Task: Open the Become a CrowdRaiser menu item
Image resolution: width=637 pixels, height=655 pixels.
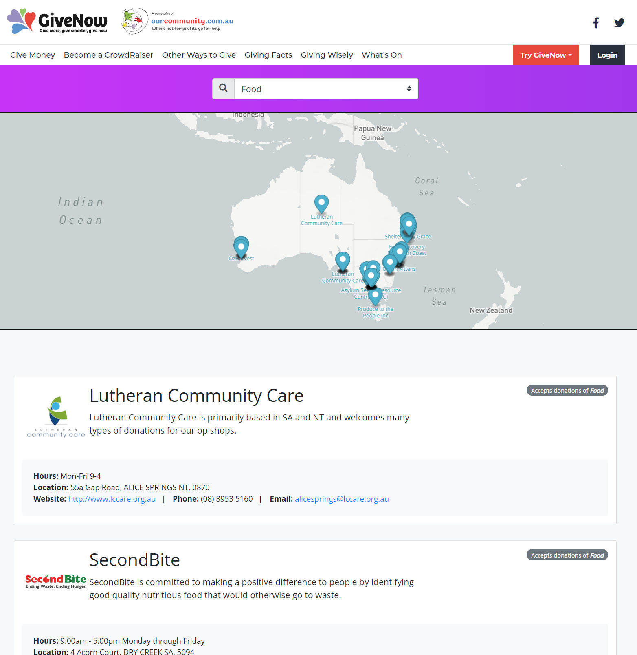Action: pyautogui.click(x=108, y=55)
